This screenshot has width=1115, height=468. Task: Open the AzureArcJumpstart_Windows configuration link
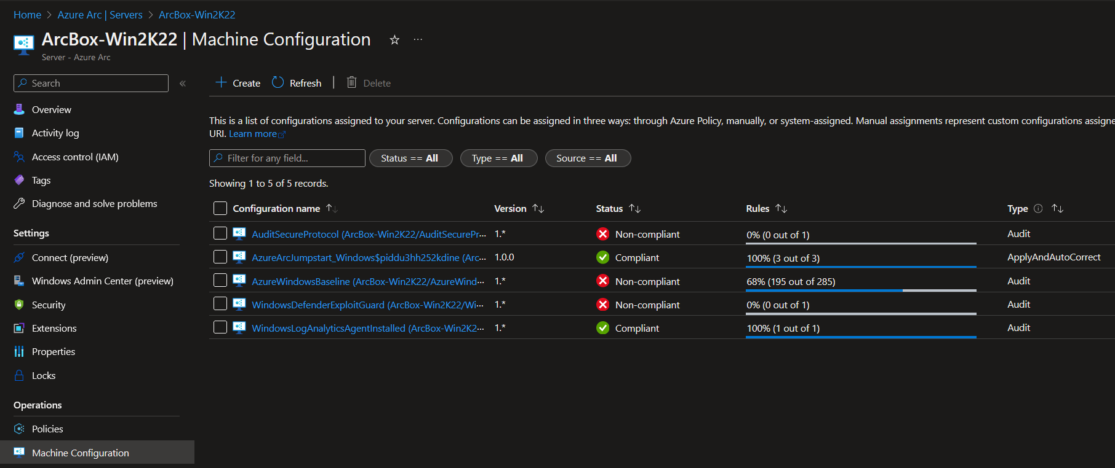click(x=369, y=257)
